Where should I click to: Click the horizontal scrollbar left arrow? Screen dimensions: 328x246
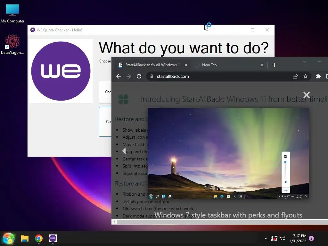[x=114, y=222]
